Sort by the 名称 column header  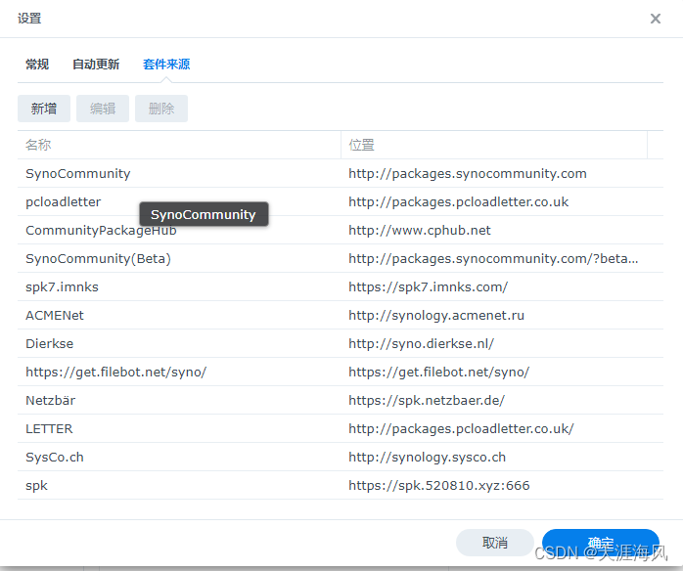[179, 145]
